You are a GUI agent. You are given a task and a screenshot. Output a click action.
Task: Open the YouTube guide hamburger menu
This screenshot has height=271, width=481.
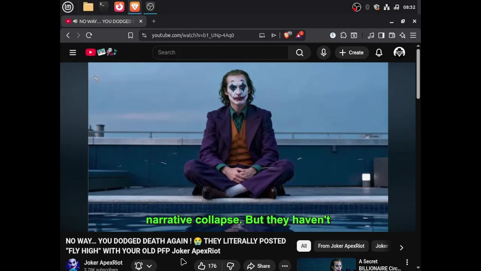[73, 53]
